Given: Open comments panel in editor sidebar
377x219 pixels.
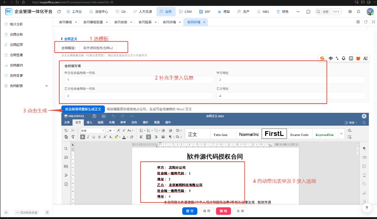Looking at the screenshot, I should [66, 157].
